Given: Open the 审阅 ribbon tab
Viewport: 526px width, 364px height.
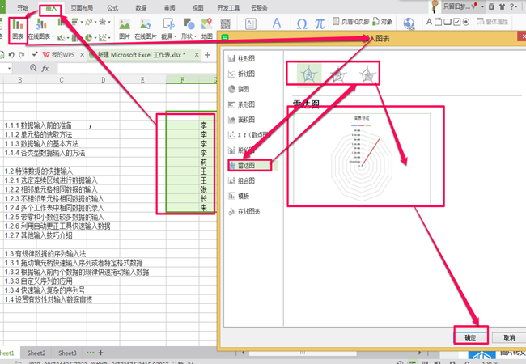Looking at the screenshot, I should coord(169,8).
